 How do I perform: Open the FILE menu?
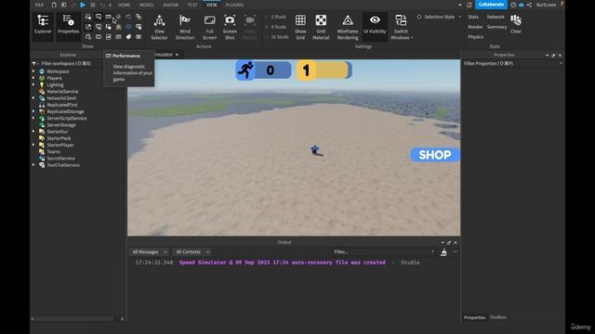coord(39,5)
